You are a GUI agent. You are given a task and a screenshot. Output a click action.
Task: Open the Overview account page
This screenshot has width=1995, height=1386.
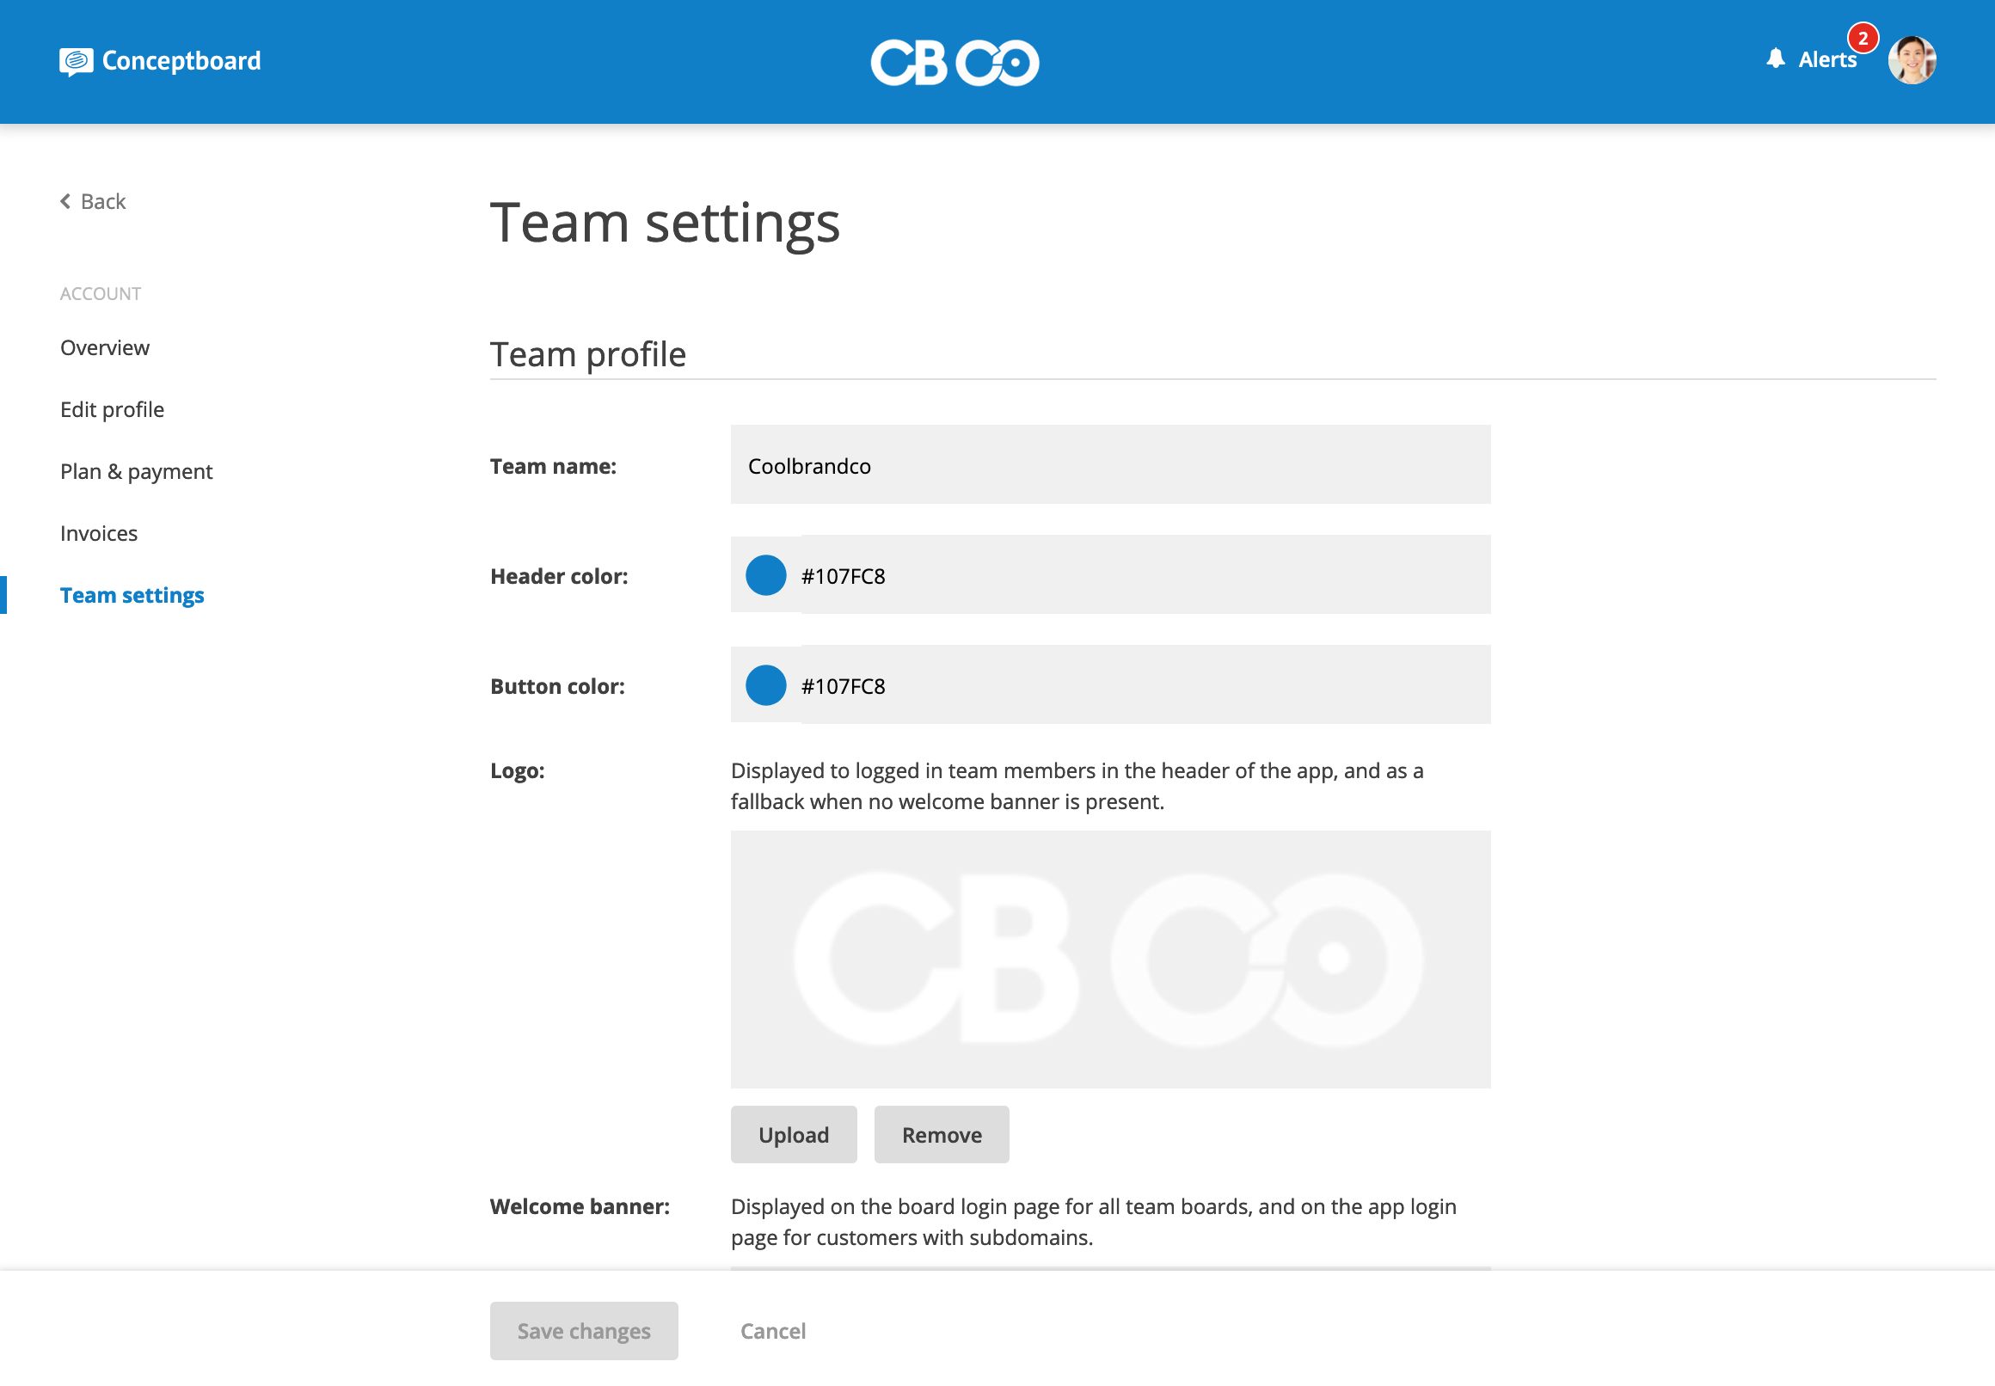point(105,347)
